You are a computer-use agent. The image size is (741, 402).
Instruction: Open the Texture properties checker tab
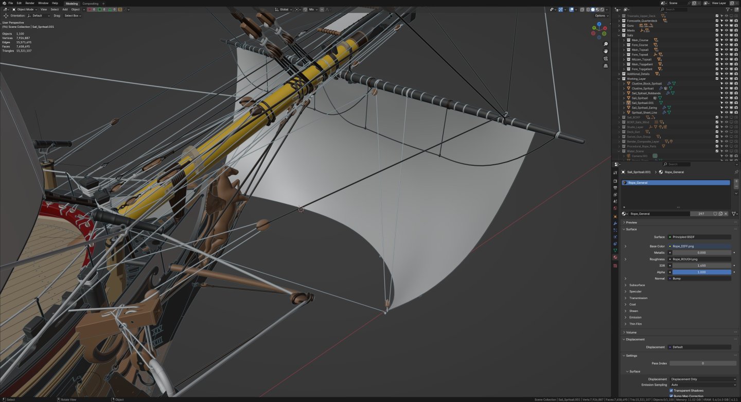click(615, 266)
